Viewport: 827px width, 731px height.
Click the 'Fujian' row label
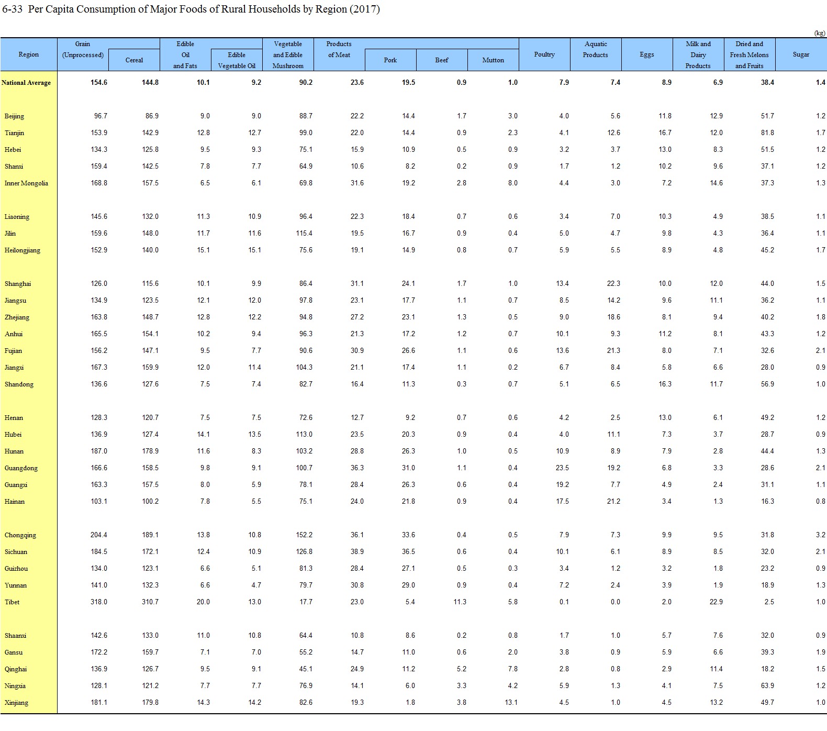point(13,351)
